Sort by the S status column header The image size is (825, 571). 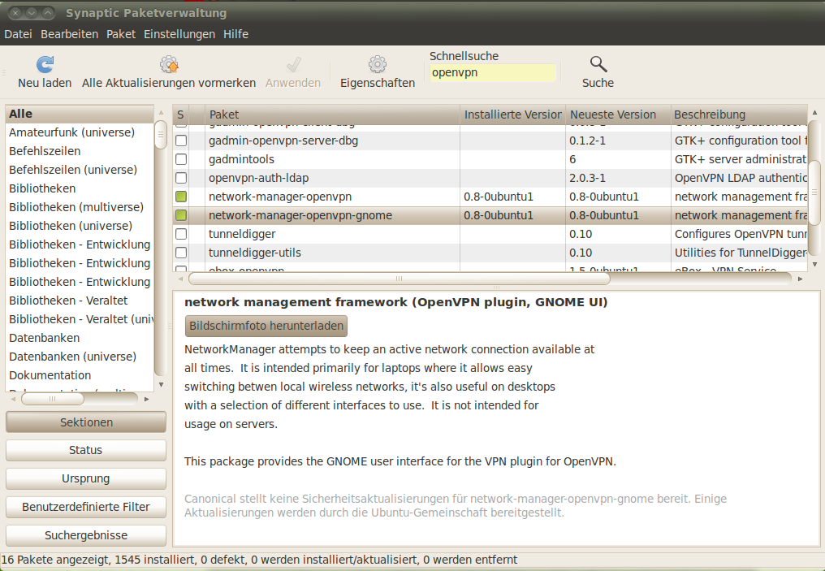coord(180,115)
